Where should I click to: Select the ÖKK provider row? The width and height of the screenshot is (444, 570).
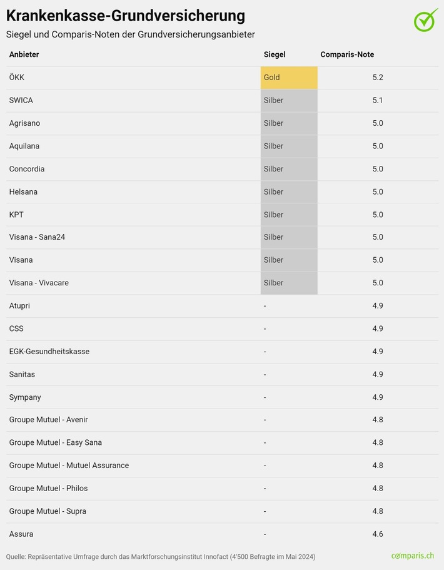click(17, 78)
